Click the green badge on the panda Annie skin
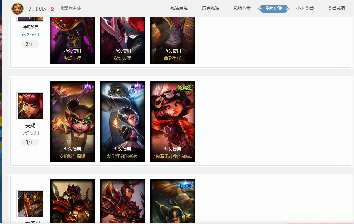Image resolution: width=354 pixels, height=224 pixels. click(185, 88)
